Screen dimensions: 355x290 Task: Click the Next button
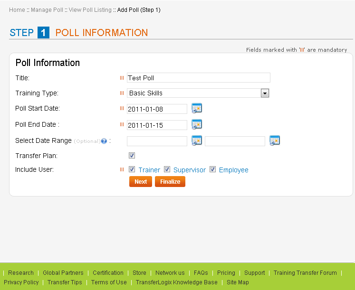pyautogui.click(x=141, y=182)
